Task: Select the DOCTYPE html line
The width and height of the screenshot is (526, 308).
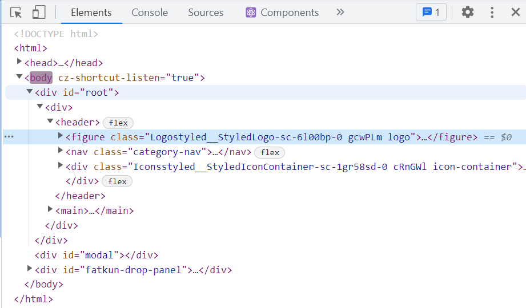Action: pos(56,34)
